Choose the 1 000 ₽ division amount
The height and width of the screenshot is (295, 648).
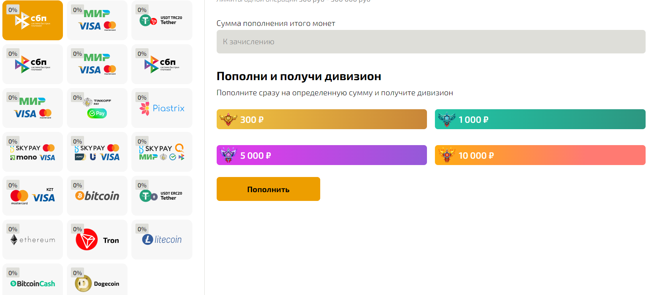(540, 119)
